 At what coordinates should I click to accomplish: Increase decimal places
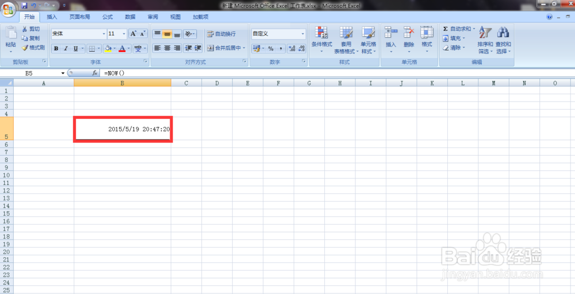[x=292, y=48]
